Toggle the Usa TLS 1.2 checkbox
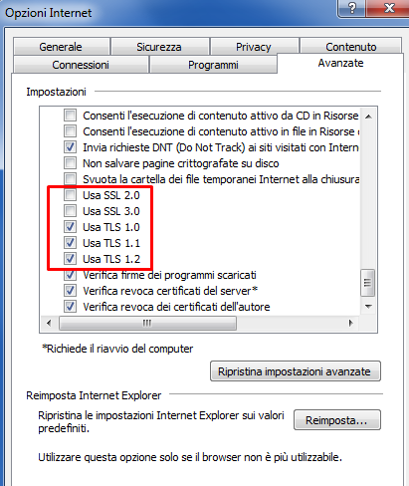 (x=70, y=259)
